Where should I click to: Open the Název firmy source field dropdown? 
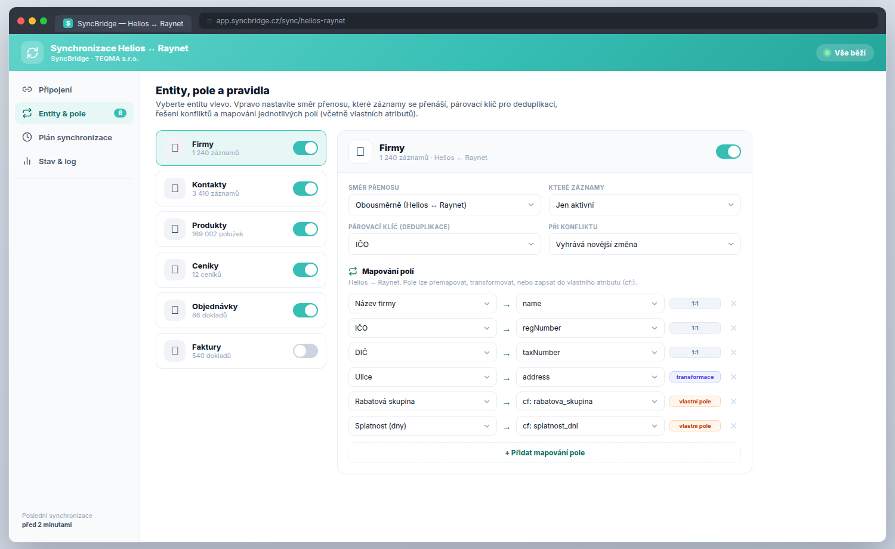click(x=422, y=304)
